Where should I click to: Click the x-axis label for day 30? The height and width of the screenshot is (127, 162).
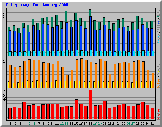[x=147, y=124]
